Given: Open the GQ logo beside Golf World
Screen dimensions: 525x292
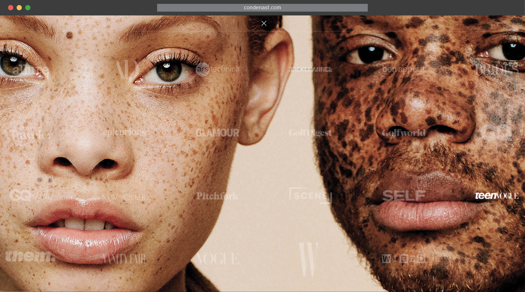Looking at the screenshot, I should tap(497, 133).
